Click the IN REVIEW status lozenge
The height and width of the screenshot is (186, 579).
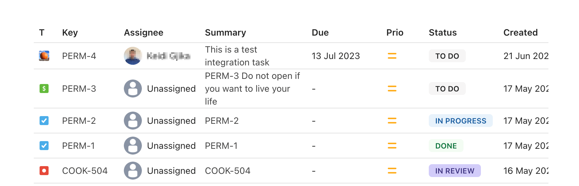click(455, 171)
